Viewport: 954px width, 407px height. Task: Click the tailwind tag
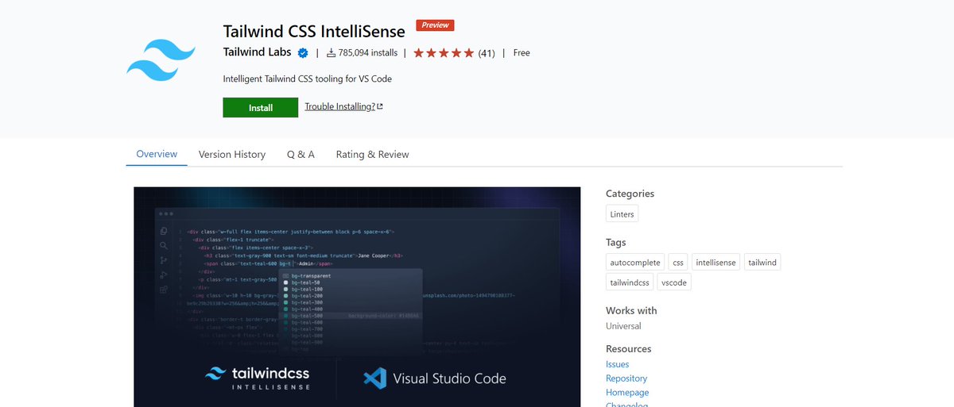click(762, 262)
